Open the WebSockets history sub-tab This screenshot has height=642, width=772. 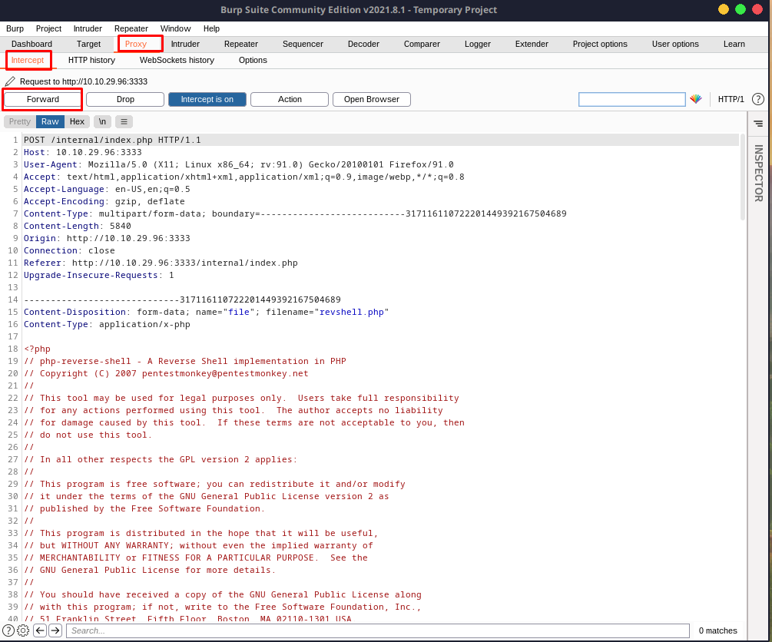coord(177,60)
